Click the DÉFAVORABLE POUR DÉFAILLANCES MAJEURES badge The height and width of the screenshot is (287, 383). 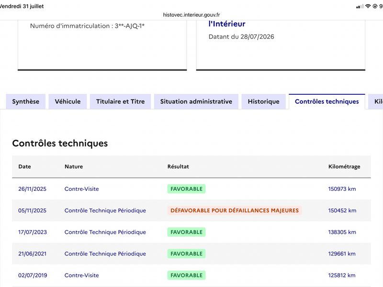click(235, 210)
